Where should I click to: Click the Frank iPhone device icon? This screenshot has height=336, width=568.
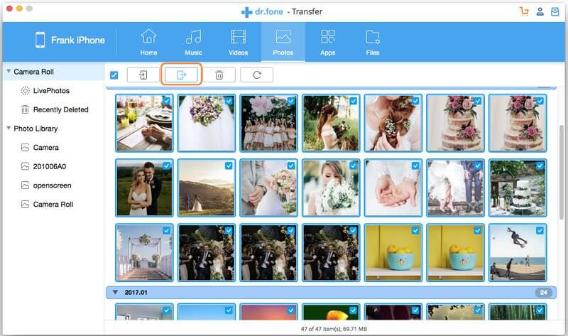[x=40, y=40]
